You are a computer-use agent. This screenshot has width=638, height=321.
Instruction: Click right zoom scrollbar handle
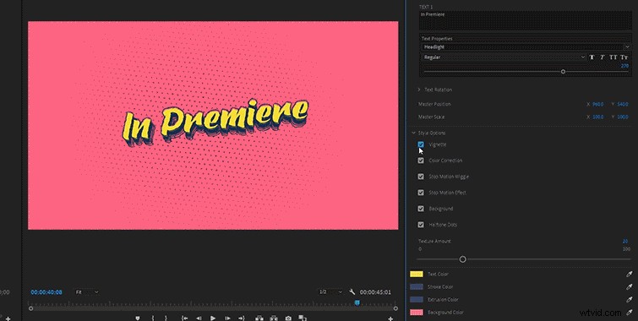click(x=395, y=308)
